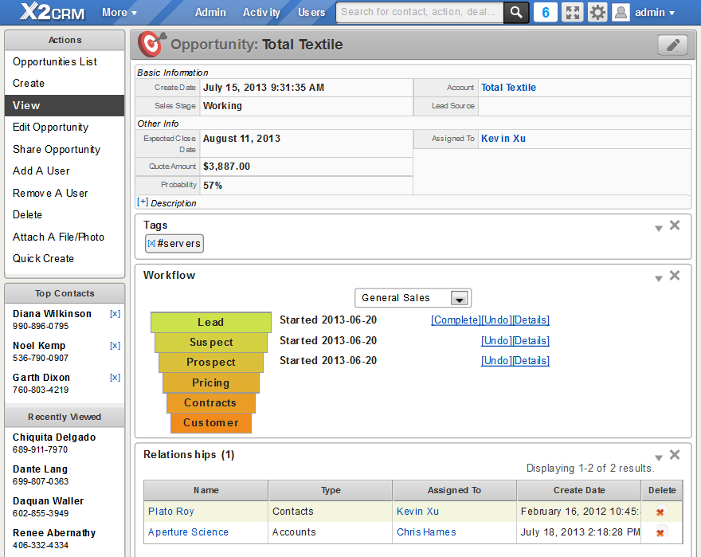This screenshot has height=557, width=701.
Task: Open Chris Hames assigned user link
Action: 426,532
